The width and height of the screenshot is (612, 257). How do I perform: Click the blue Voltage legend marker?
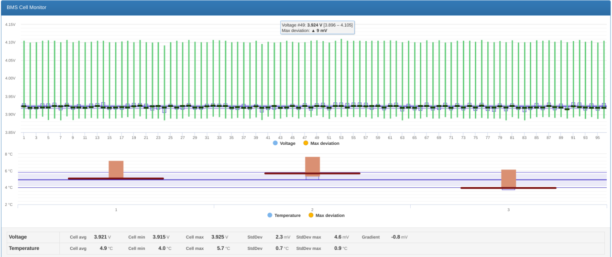pyautogui.click(x=275, y=143)
